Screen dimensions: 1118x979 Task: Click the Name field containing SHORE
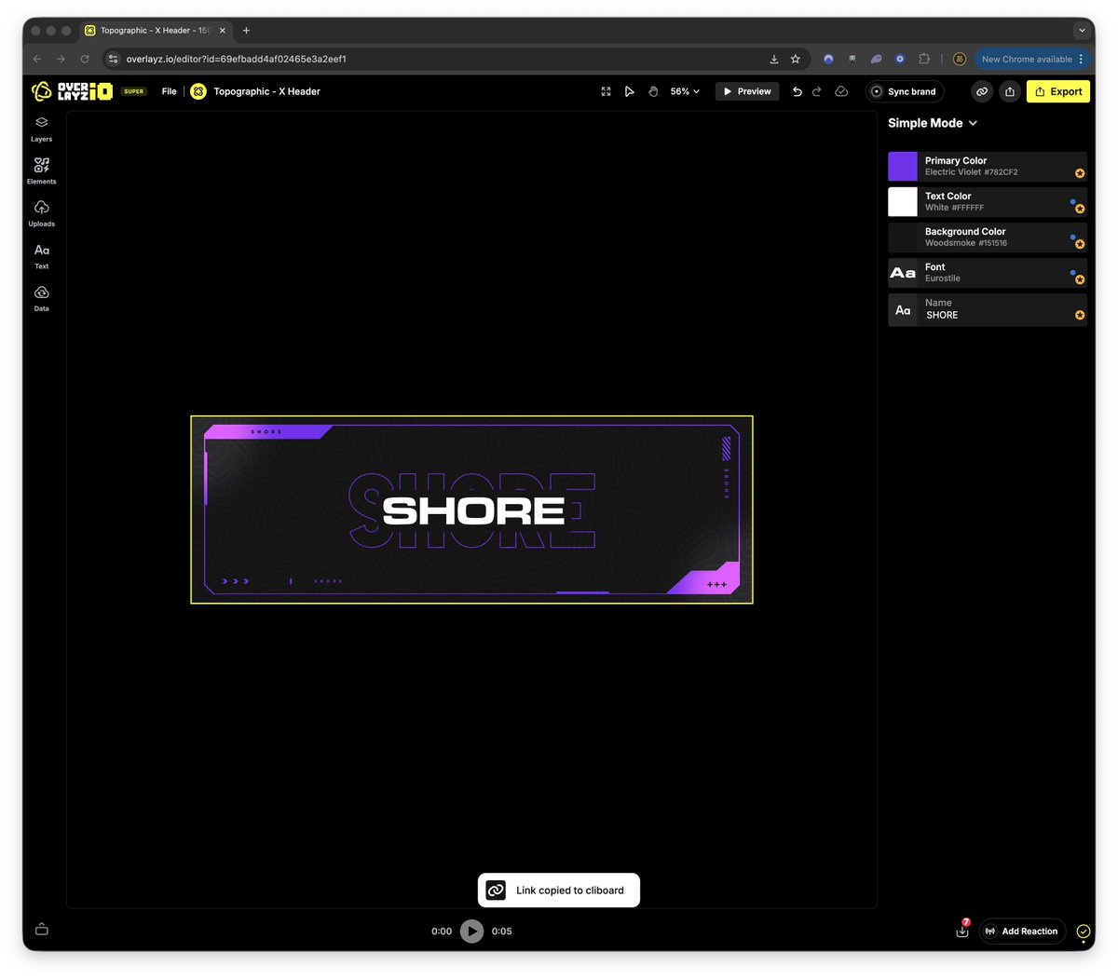(988, 309)
